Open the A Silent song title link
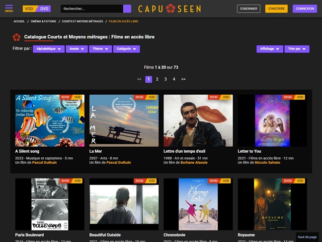 27,151
